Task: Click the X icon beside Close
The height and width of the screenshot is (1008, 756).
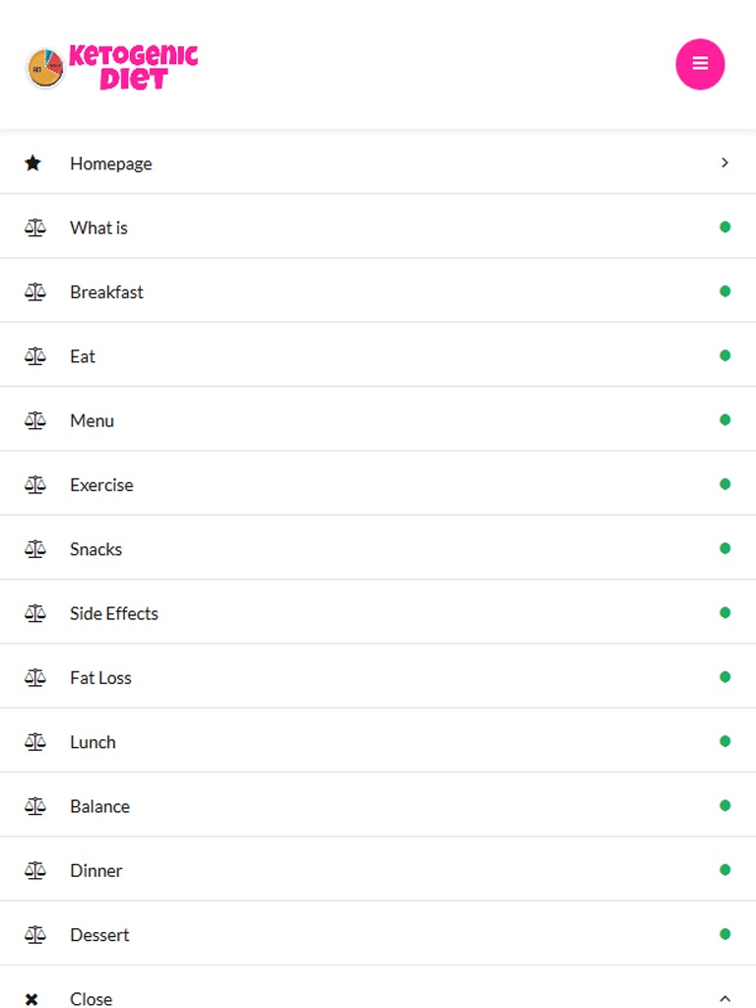Action: 32,999
